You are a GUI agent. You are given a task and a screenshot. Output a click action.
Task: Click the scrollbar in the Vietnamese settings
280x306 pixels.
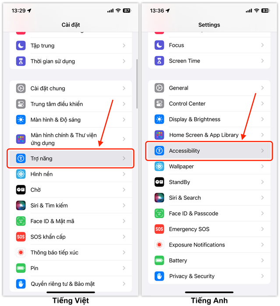pyautogui.click(x=137, y=84)
